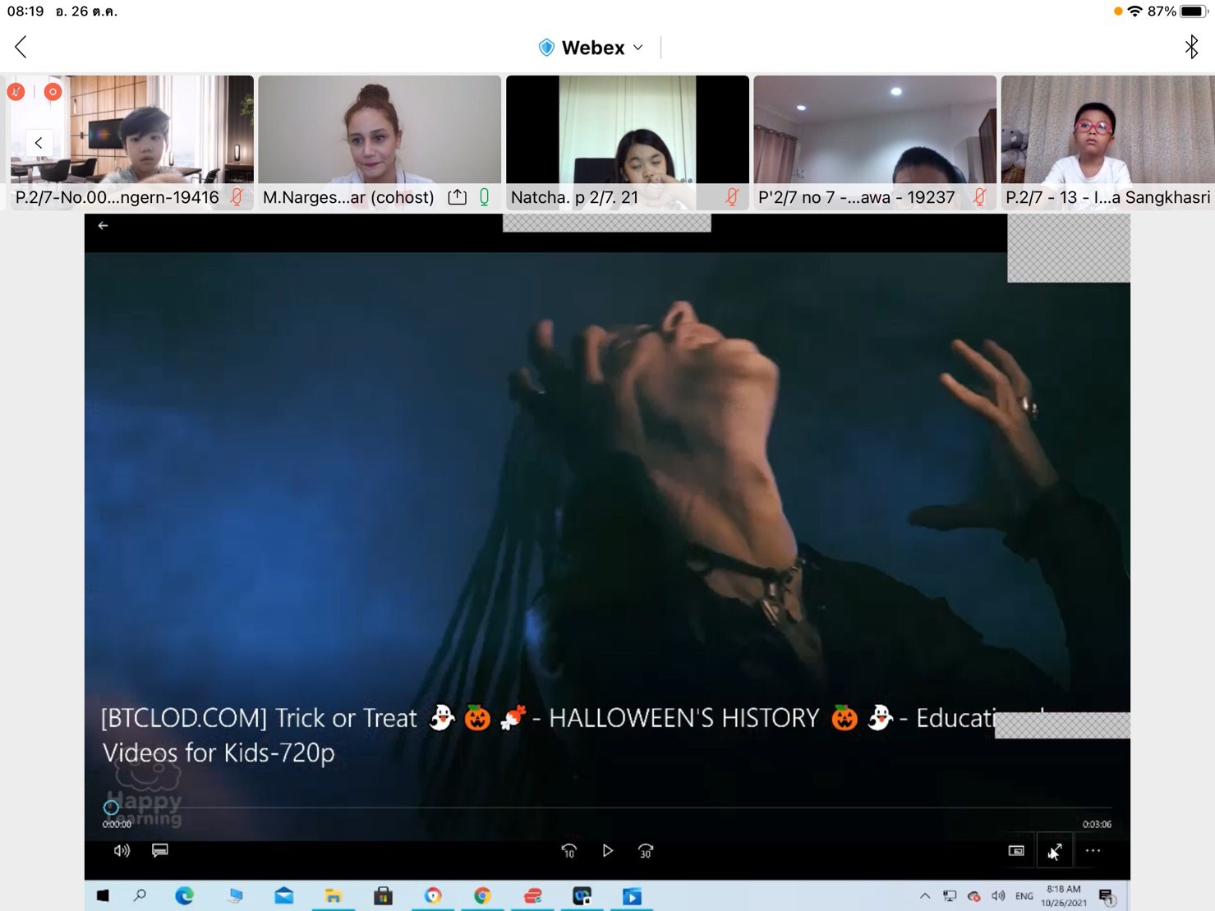Open the subtitles and captions menu
The image size is (1215, 911).
[160, 850]
